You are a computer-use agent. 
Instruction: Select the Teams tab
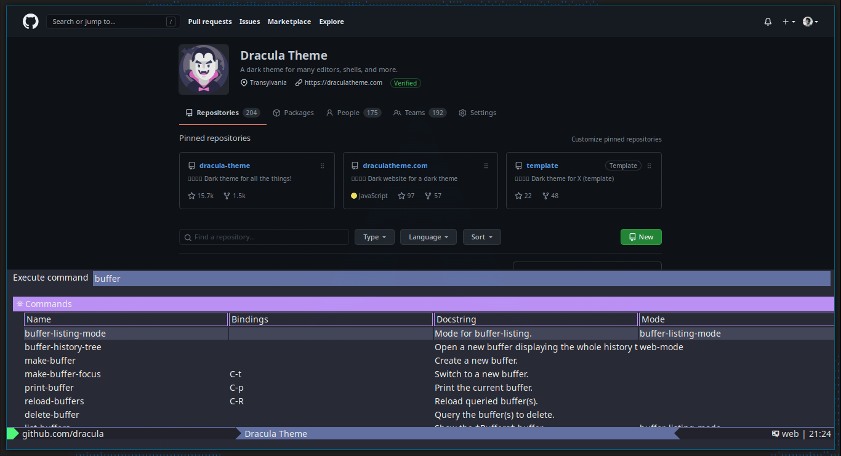click(420, 113)
